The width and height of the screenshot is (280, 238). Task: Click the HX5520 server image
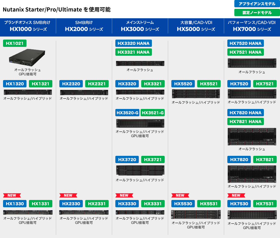click(x=196, y=94)
